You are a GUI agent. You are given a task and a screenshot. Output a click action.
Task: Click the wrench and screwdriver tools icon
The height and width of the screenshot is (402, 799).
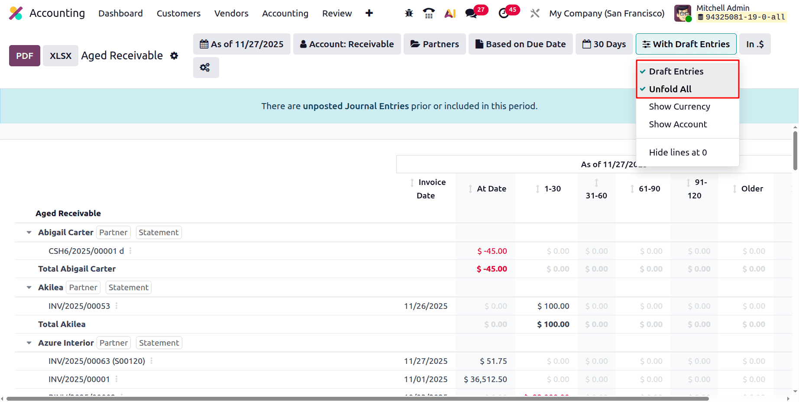(x=535, y=13)
